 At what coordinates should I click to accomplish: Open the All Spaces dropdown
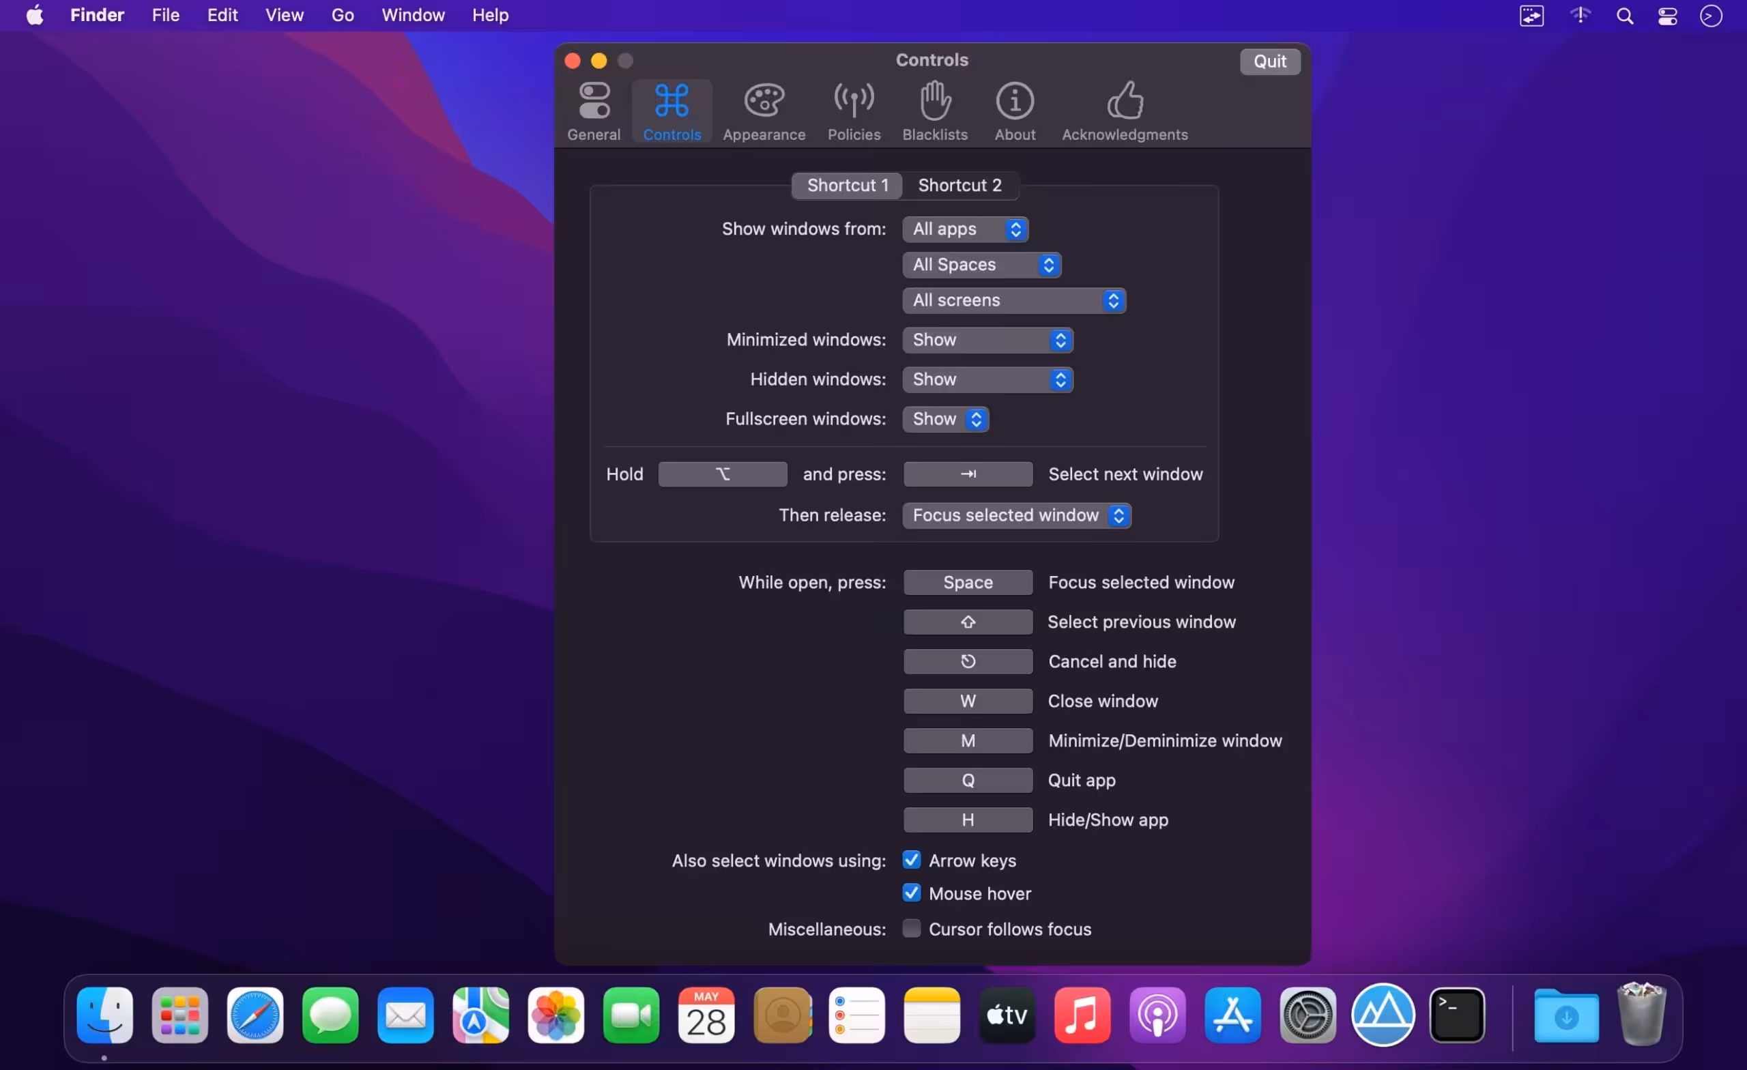click(981, 265)
